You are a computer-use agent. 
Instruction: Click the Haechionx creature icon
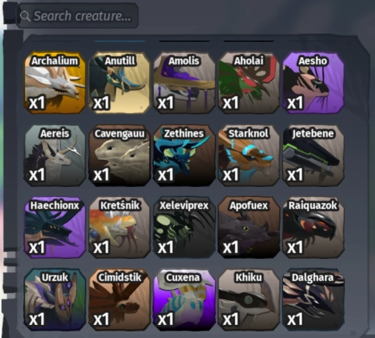tap(55, 227)
